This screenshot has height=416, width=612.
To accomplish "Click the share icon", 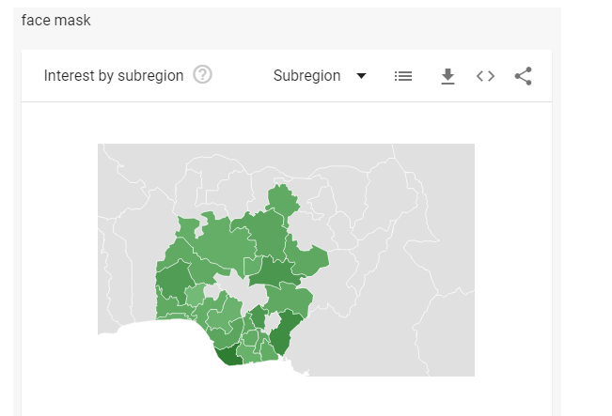I will click(x=524, y=76).
